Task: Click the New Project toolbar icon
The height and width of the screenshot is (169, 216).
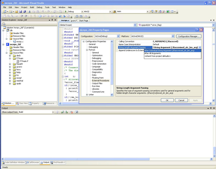Action: coord(5,12)
